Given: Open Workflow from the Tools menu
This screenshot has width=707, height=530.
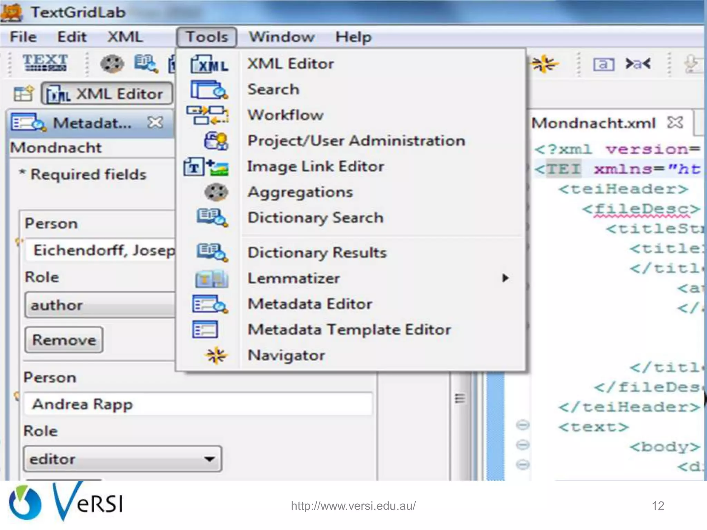Looking at the screenshot, I should [x=285, y=115].
